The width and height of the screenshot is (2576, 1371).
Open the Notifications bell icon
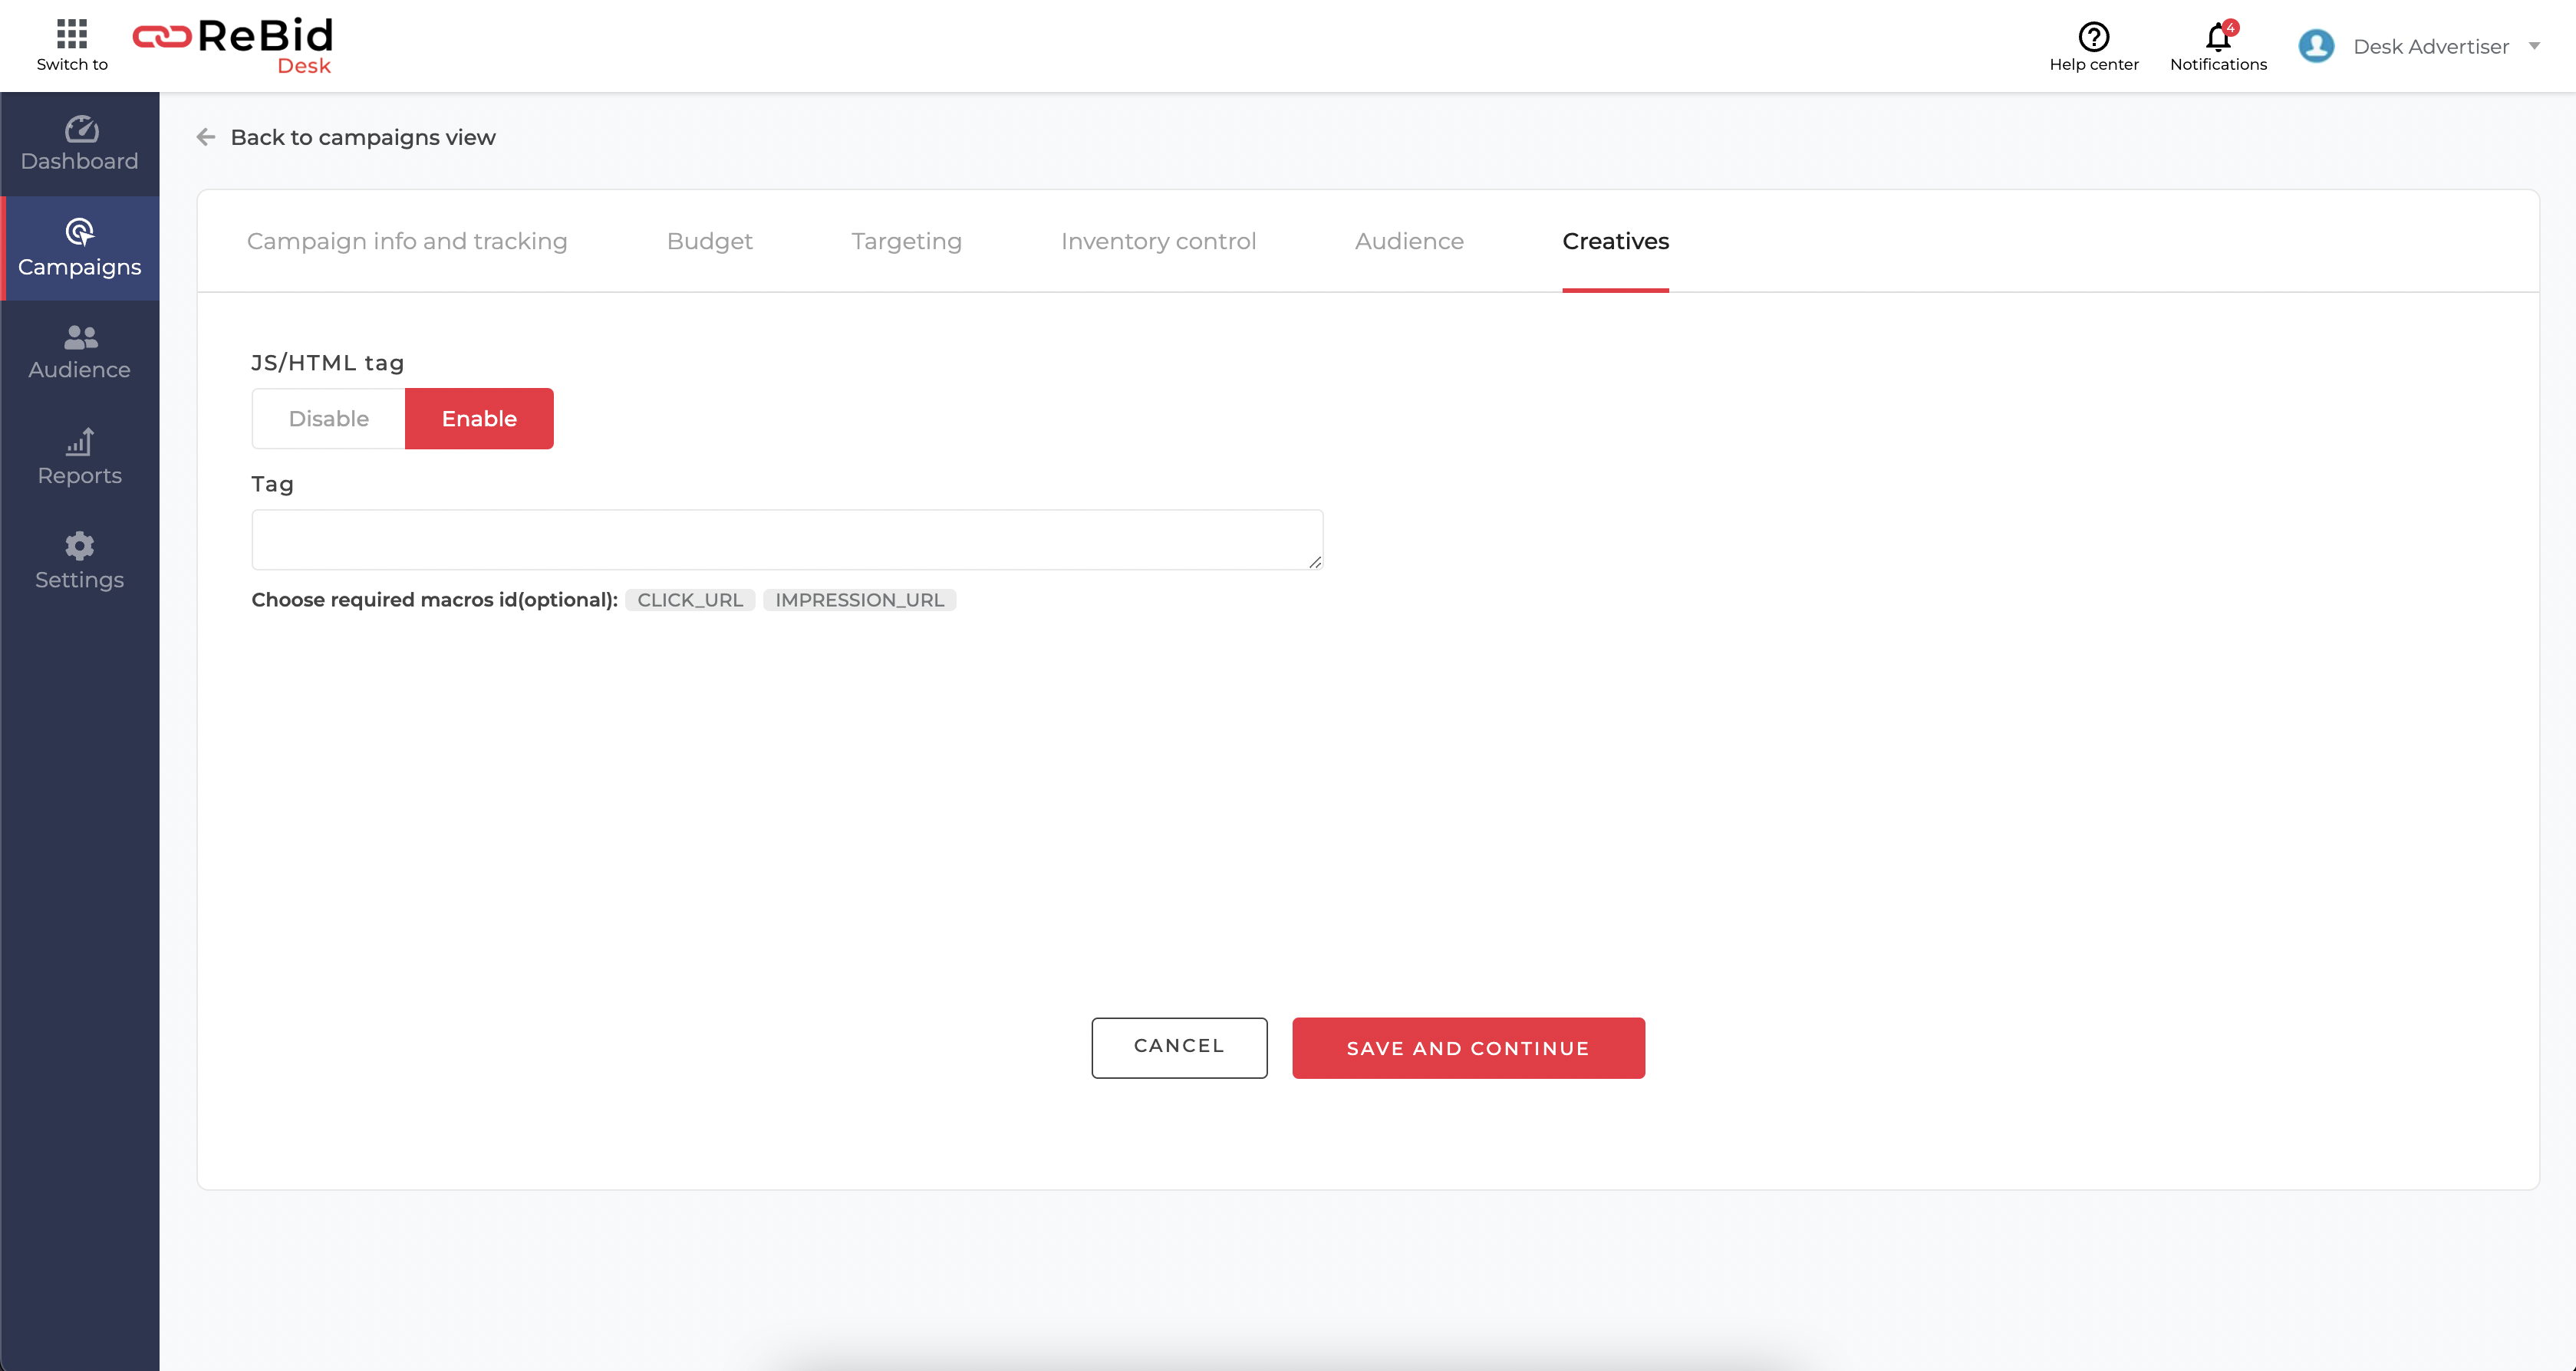(2218, 37)
